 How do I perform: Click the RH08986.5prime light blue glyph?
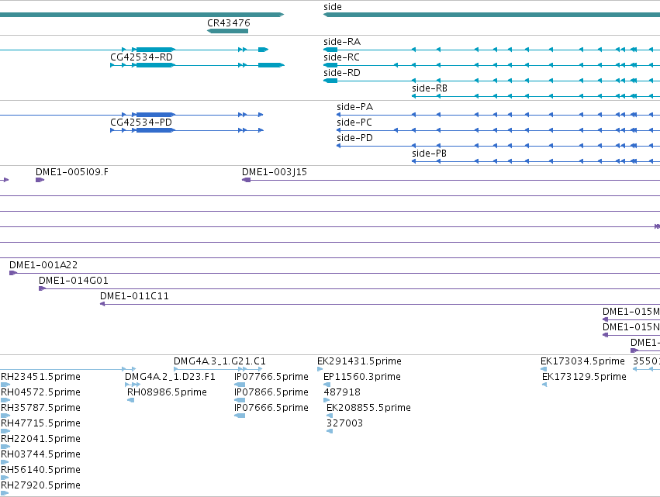(x=130, y=400)
